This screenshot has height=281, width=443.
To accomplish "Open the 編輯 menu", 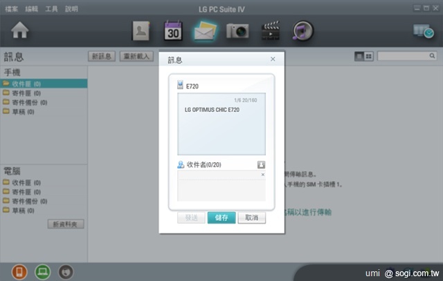I will (31, 9).
